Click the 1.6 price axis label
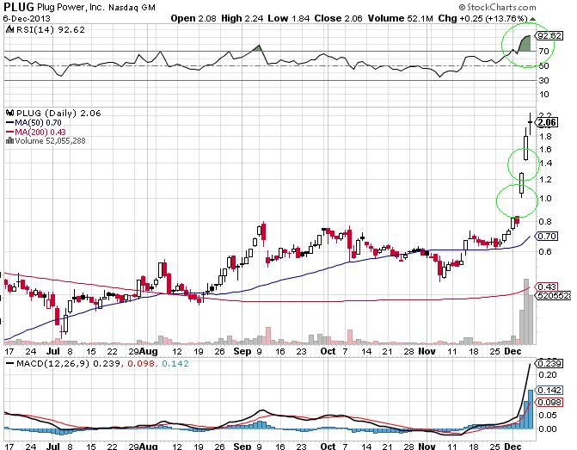Screen dimensions: 577x450 tap(545, 150)
